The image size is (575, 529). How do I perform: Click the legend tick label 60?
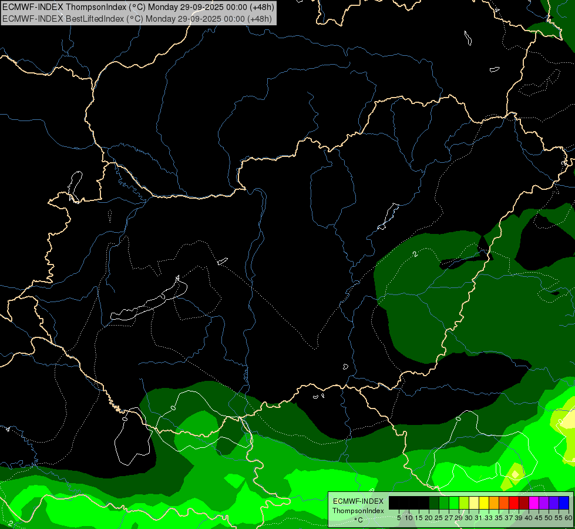pos(569,518)
